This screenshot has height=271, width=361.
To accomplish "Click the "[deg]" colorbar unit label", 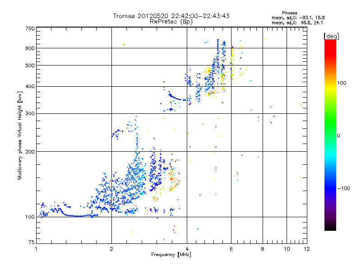I will 331,36.
